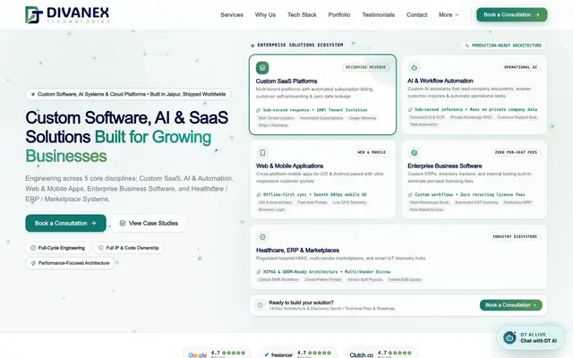
Task: Click the Custom SaaS Platforms card icon
Action: tap(262, 68)
